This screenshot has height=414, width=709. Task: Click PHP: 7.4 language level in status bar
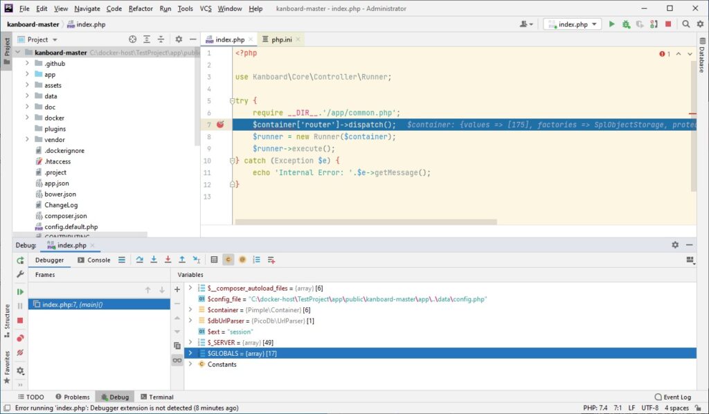(x=595, y=408)
